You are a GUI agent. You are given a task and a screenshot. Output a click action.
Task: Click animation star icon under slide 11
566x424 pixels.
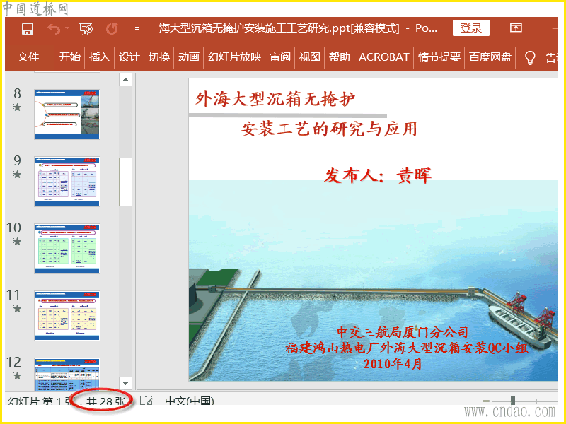click(x=17, y=308)
